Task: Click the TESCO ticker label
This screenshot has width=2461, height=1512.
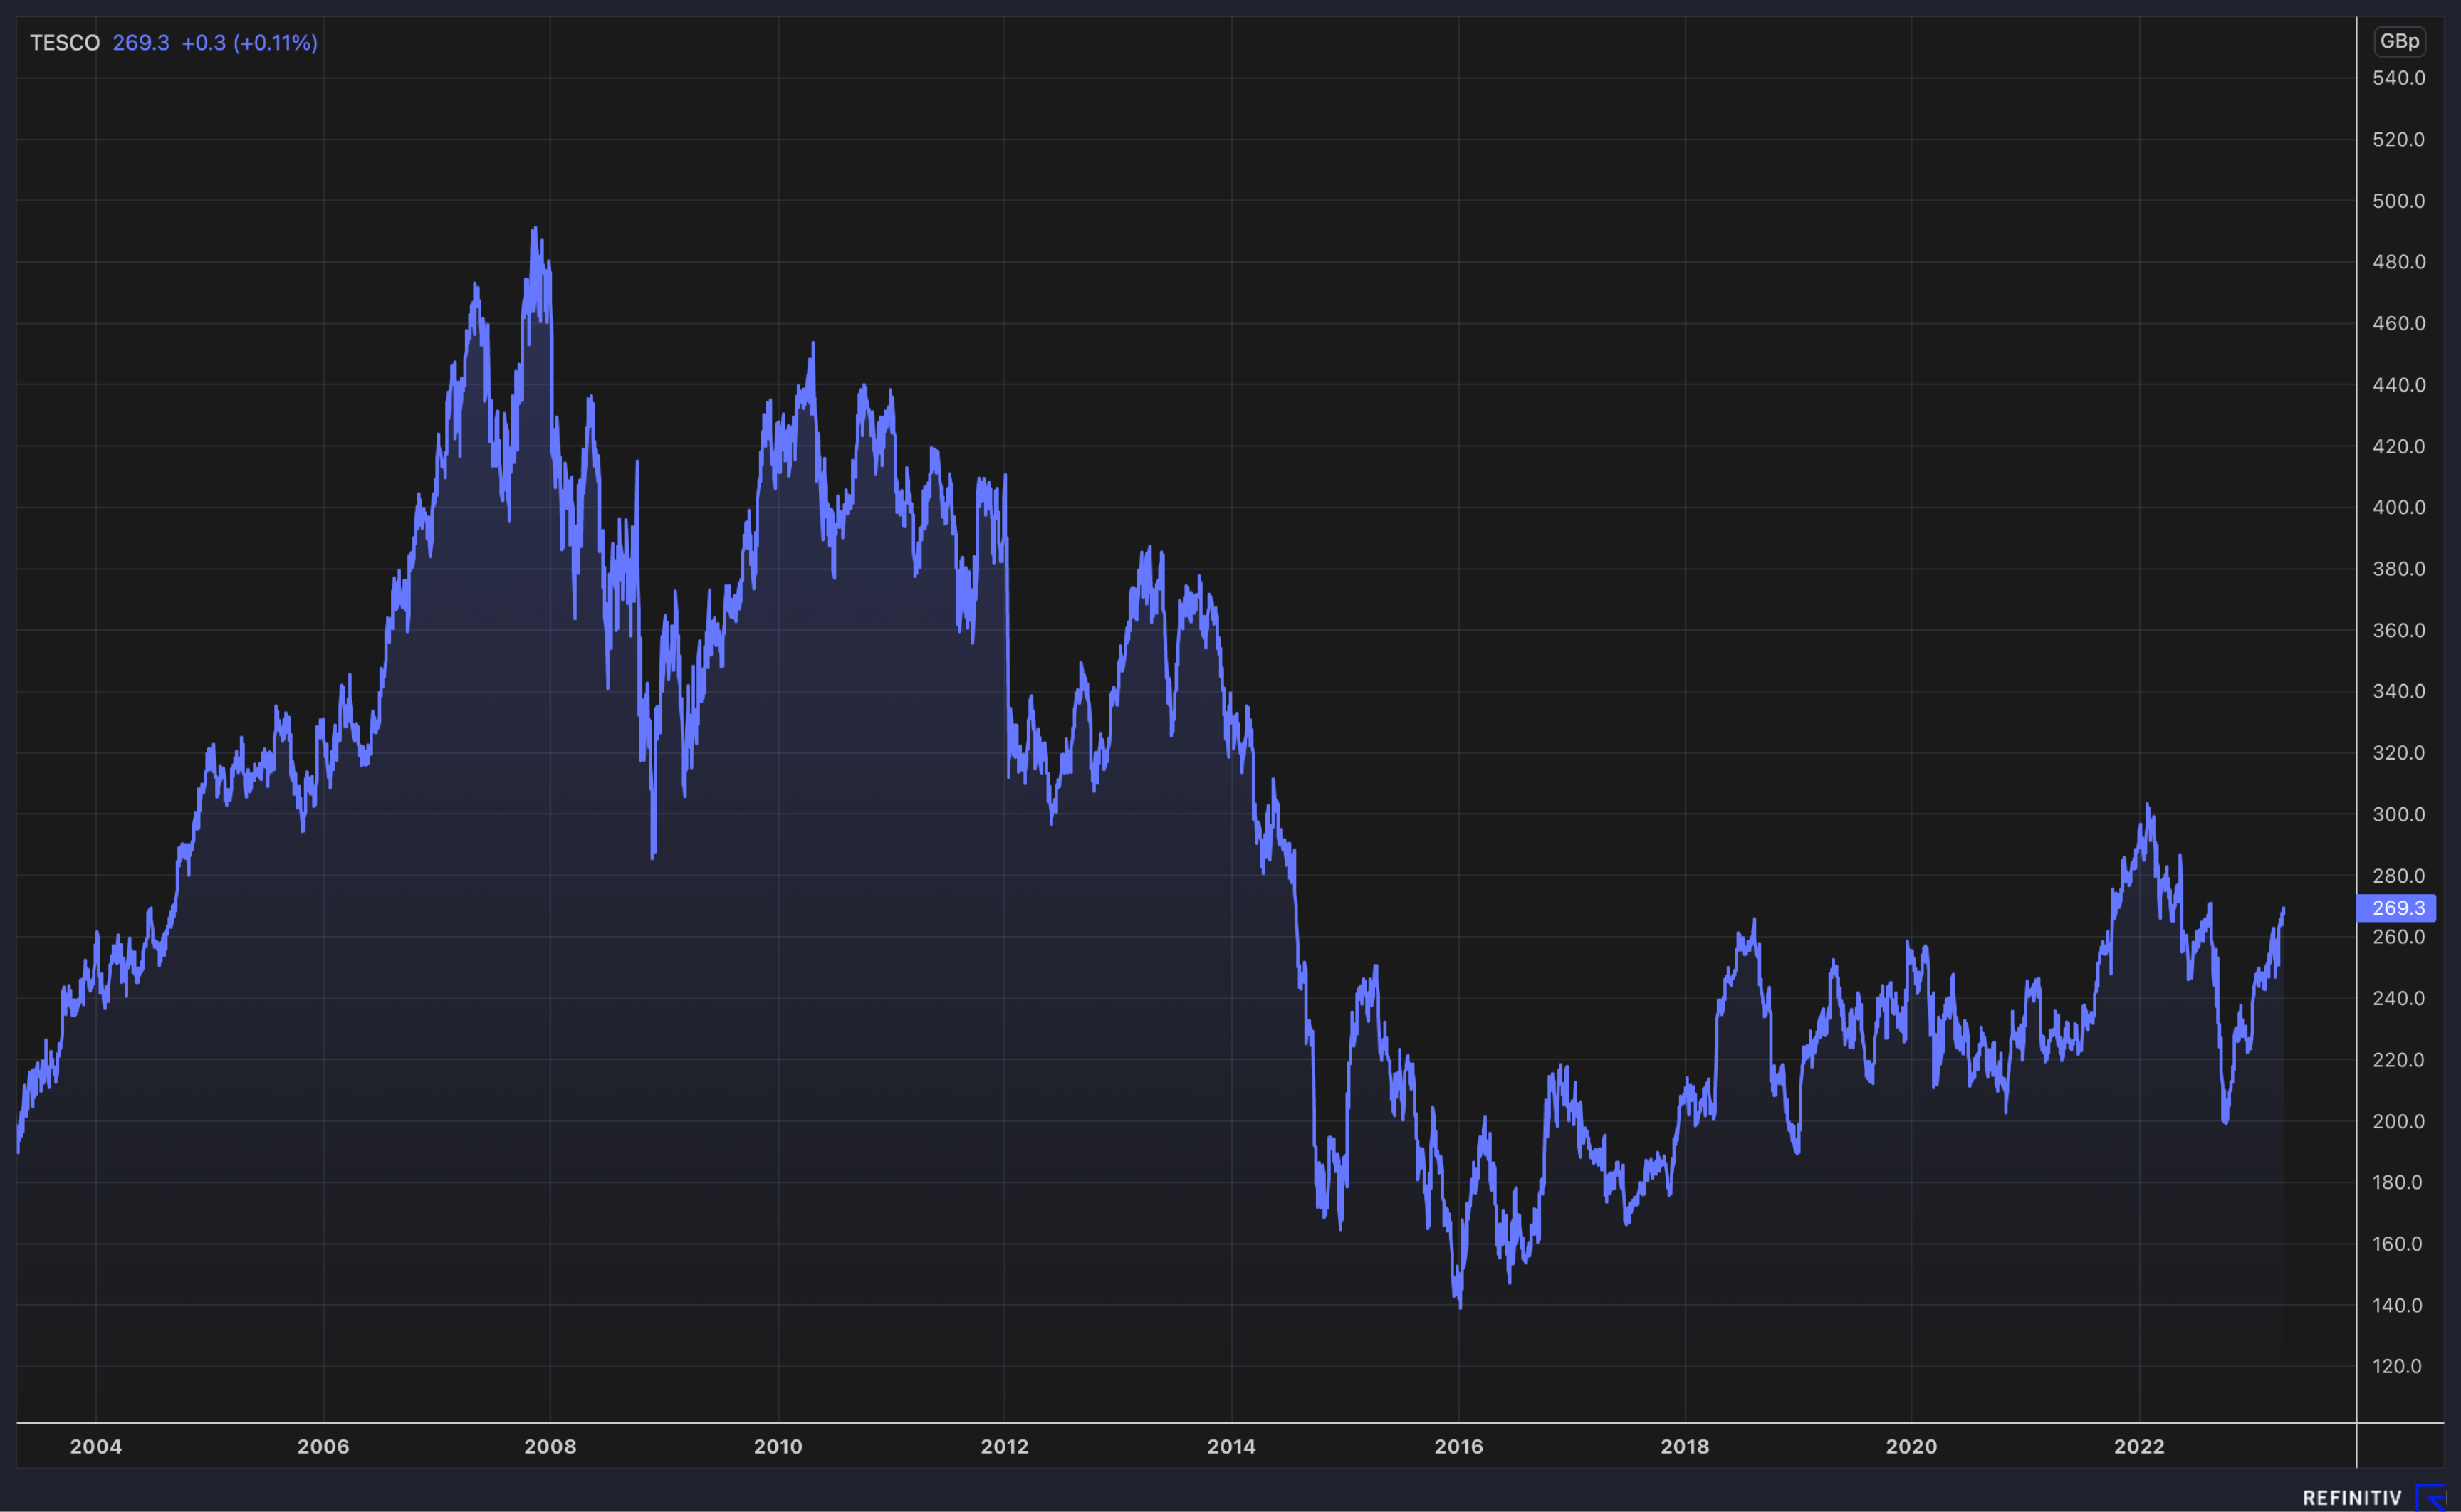Action: coord(65,43)
